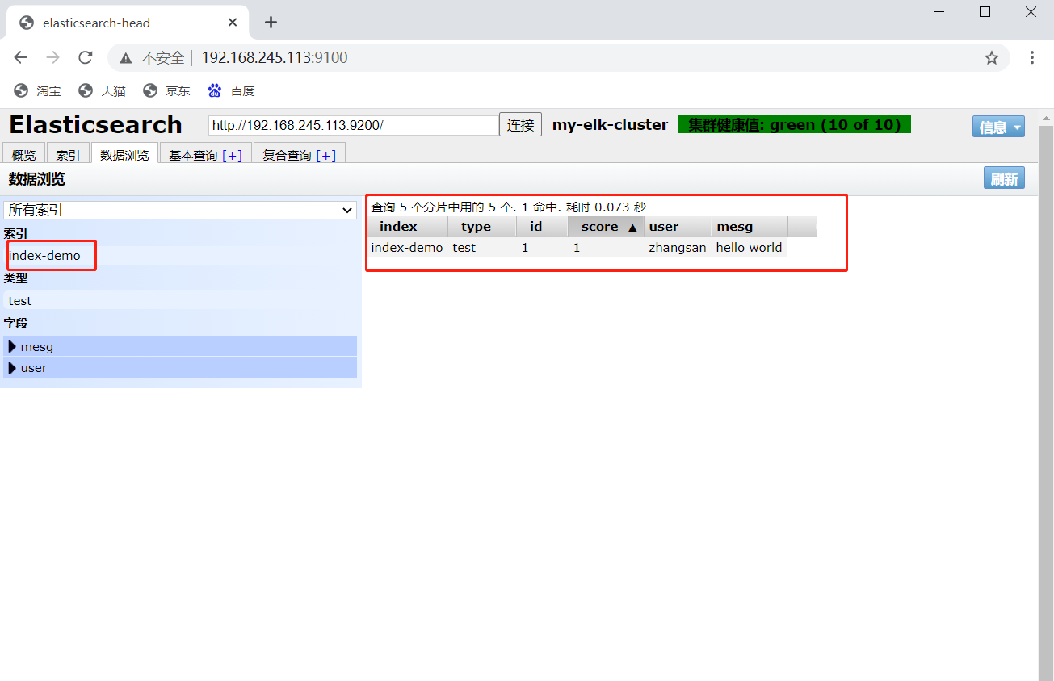The height and width of the screenshot is (681, 1054).
Task: Sort results by _index column
Action: click(407, 227)
